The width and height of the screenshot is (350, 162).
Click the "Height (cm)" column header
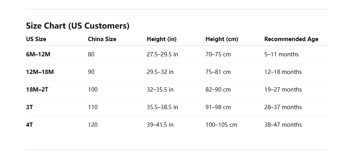[x=222, y=39]
